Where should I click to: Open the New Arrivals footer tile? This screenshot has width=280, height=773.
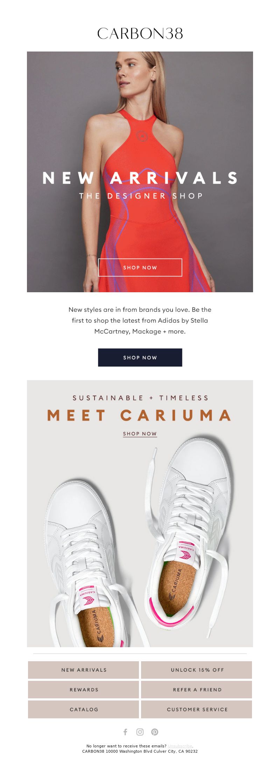(x=84, y=670)
